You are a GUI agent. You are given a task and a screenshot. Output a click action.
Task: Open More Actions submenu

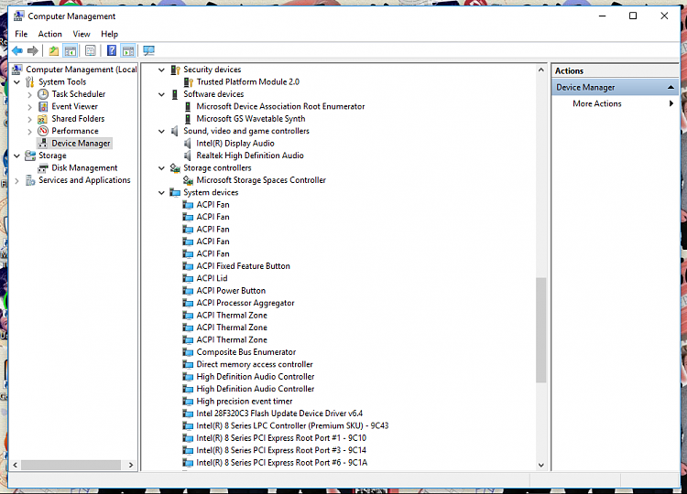pyautogui.click(x=596, y=103)
